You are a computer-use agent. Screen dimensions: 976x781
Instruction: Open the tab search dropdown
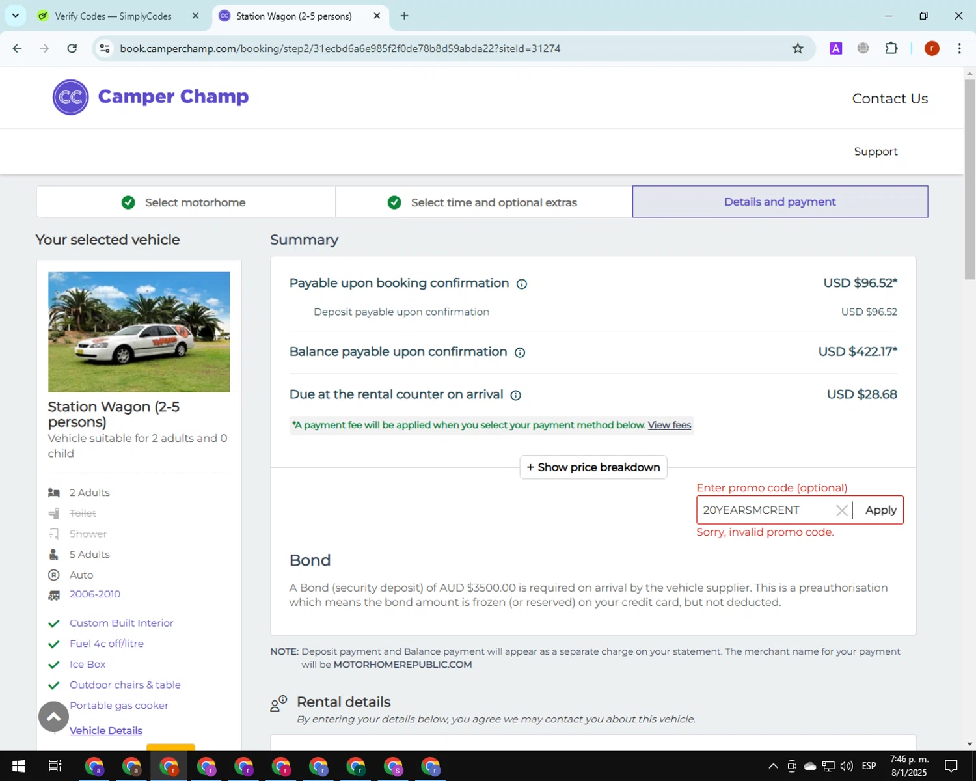[15, 16]
